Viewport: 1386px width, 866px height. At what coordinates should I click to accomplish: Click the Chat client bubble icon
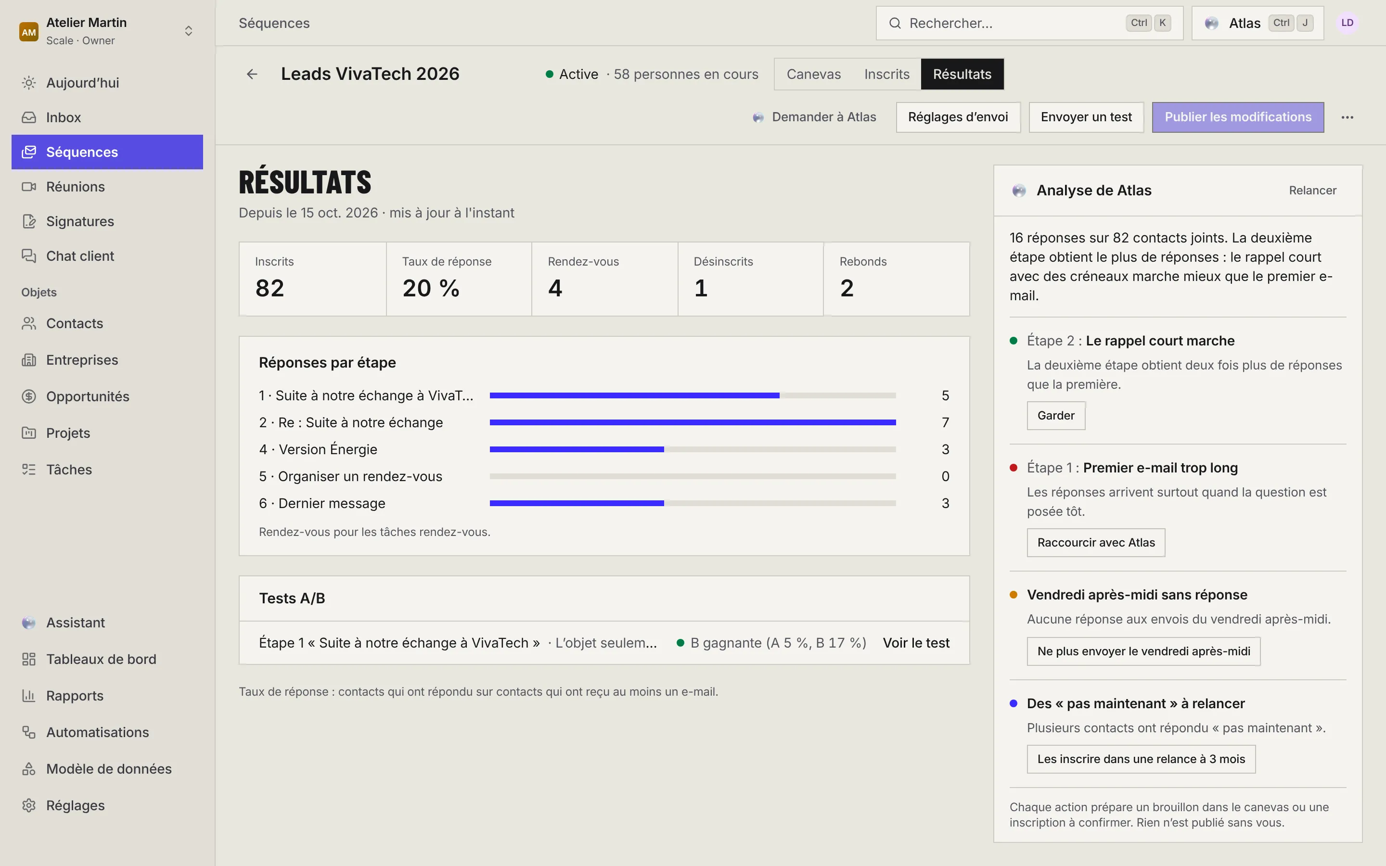(29, 256)
